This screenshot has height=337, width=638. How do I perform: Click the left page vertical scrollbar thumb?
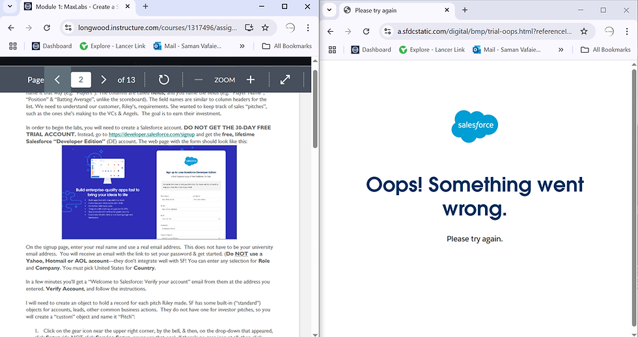(x=315, y=109)
